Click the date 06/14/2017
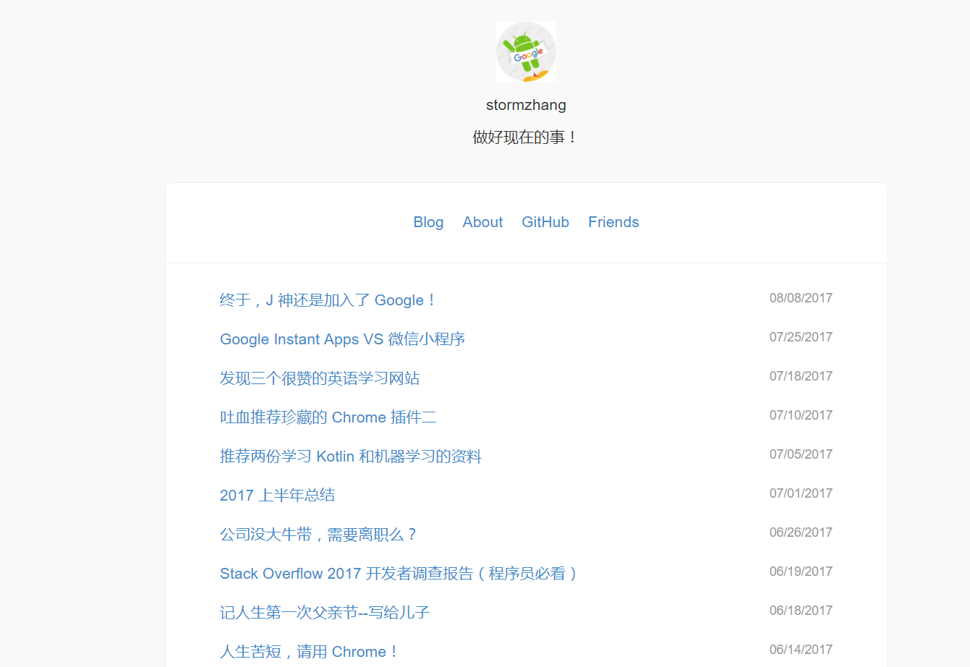Viewport: 970px width, 667px height. coord(801,650)
